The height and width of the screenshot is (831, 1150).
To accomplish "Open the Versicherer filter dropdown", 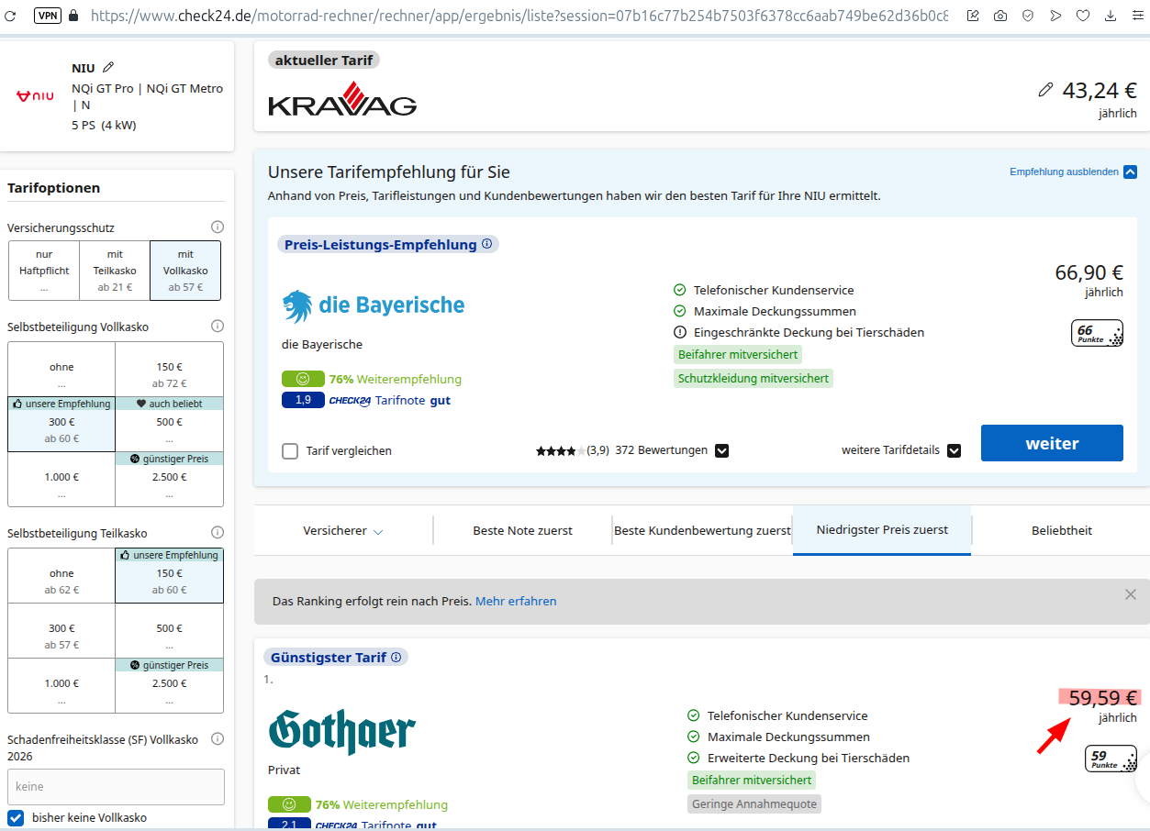I will [343, 530].
